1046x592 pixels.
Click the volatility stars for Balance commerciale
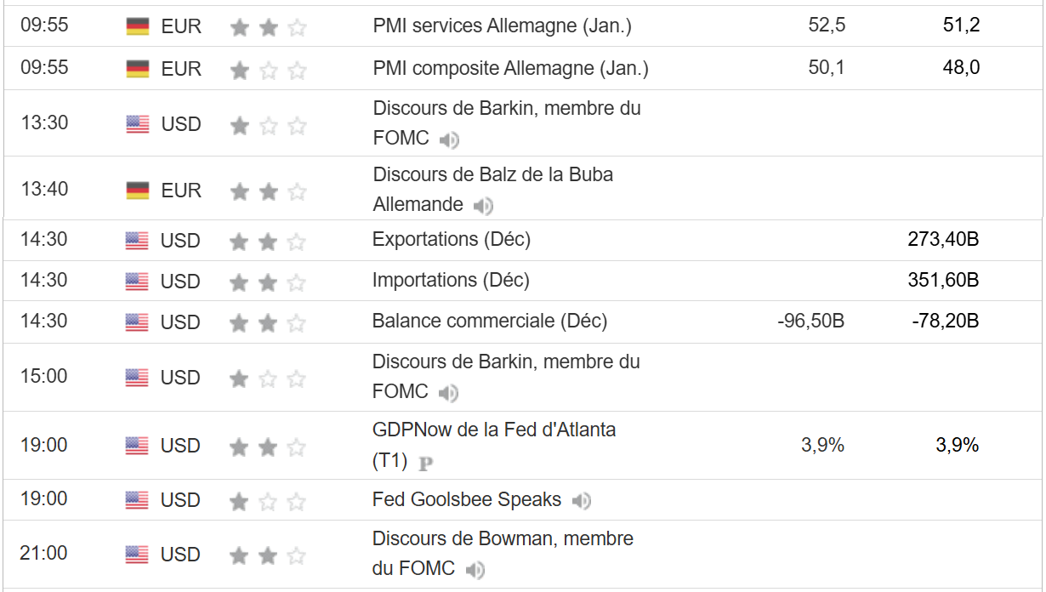(267, 322)
